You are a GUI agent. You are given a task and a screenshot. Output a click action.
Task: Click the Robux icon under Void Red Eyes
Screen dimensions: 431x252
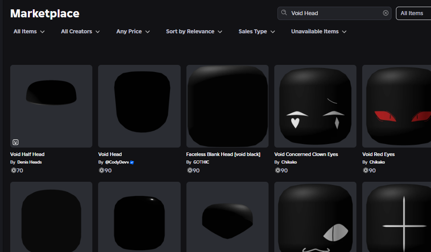365,170
